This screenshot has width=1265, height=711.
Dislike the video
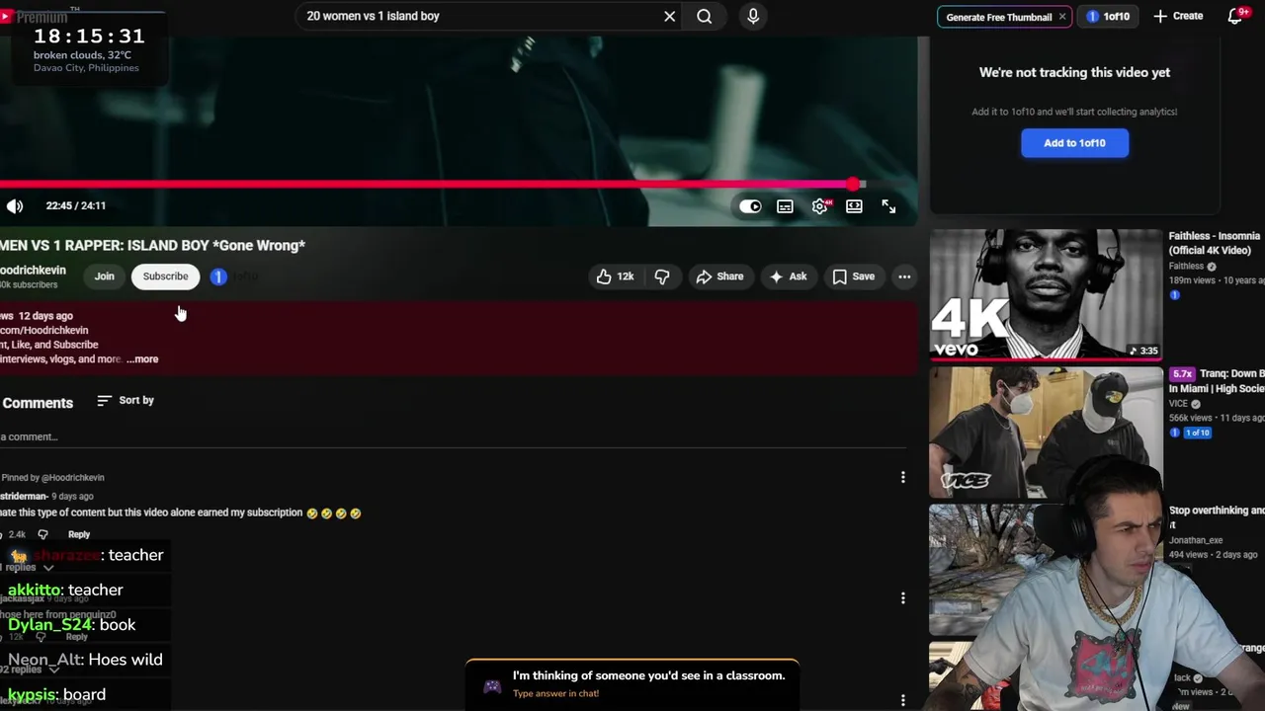662,276
